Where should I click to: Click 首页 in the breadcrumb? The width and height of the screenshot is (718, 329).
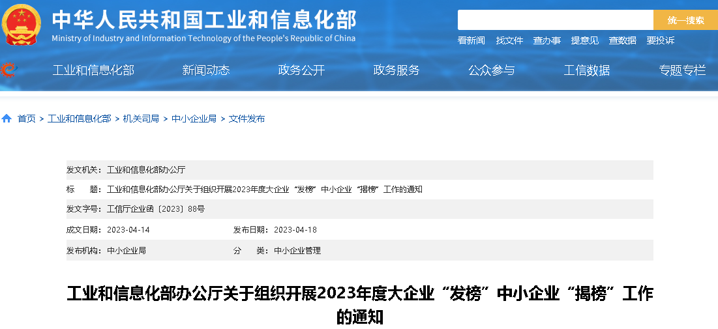[27, 119]
